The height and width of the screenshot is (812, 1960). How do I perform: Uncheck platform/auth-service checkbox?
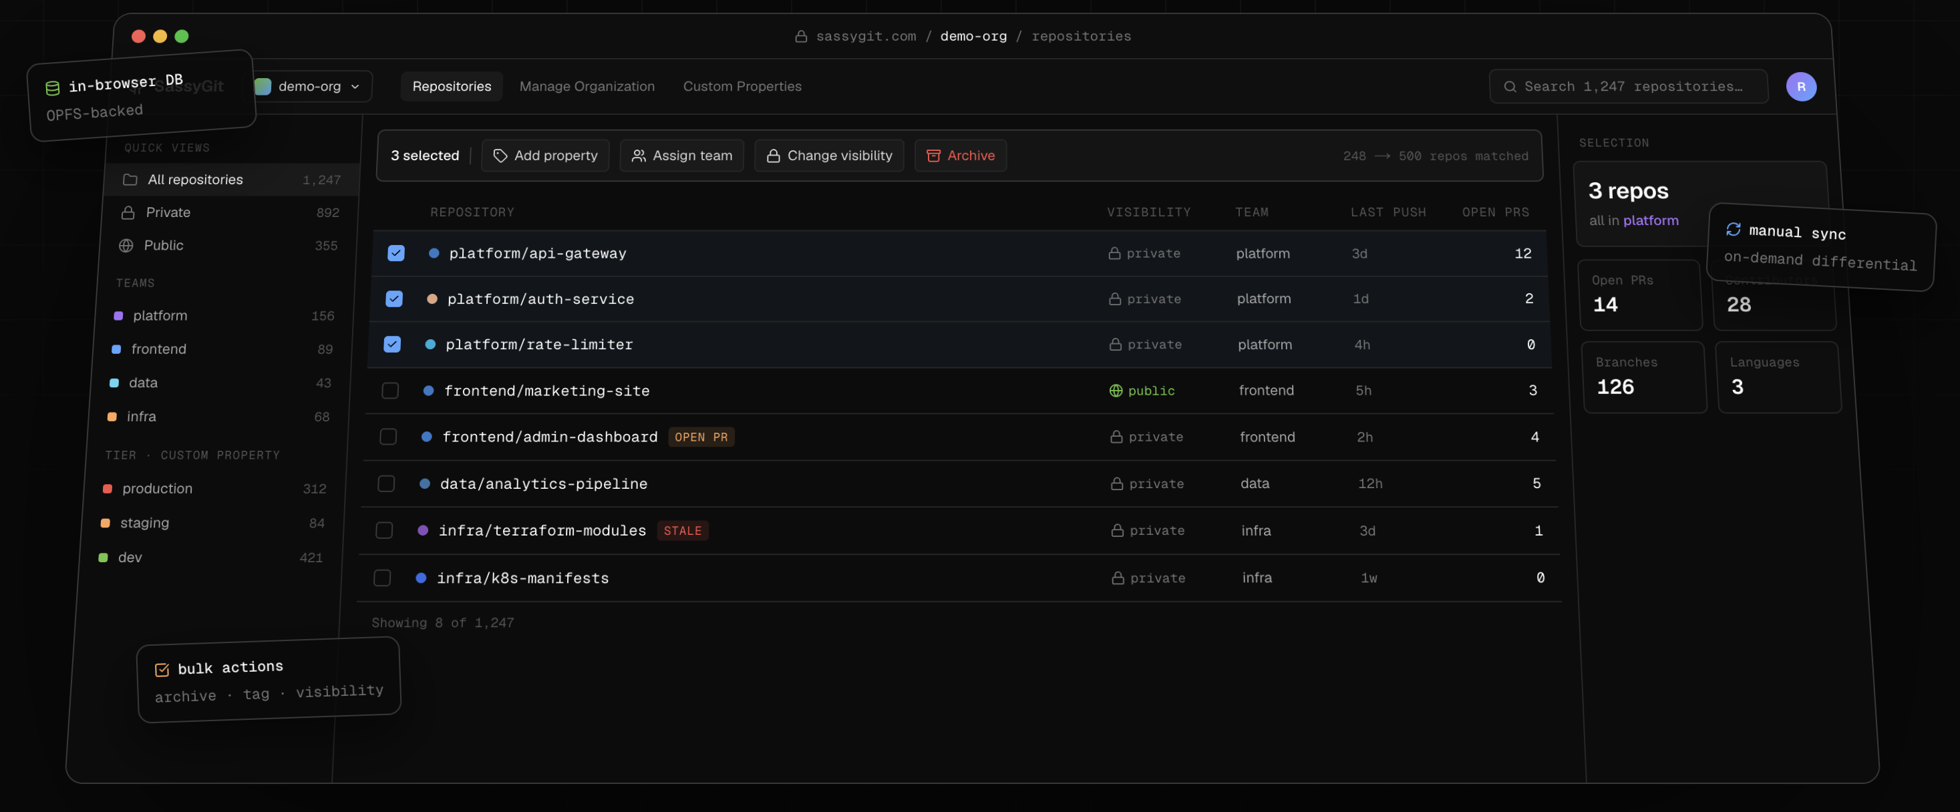(x=394, y=298)
